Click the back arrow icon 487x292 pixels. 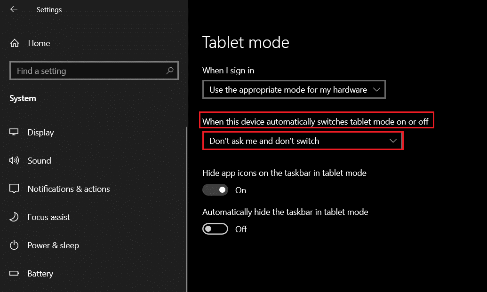coord(14,9)
